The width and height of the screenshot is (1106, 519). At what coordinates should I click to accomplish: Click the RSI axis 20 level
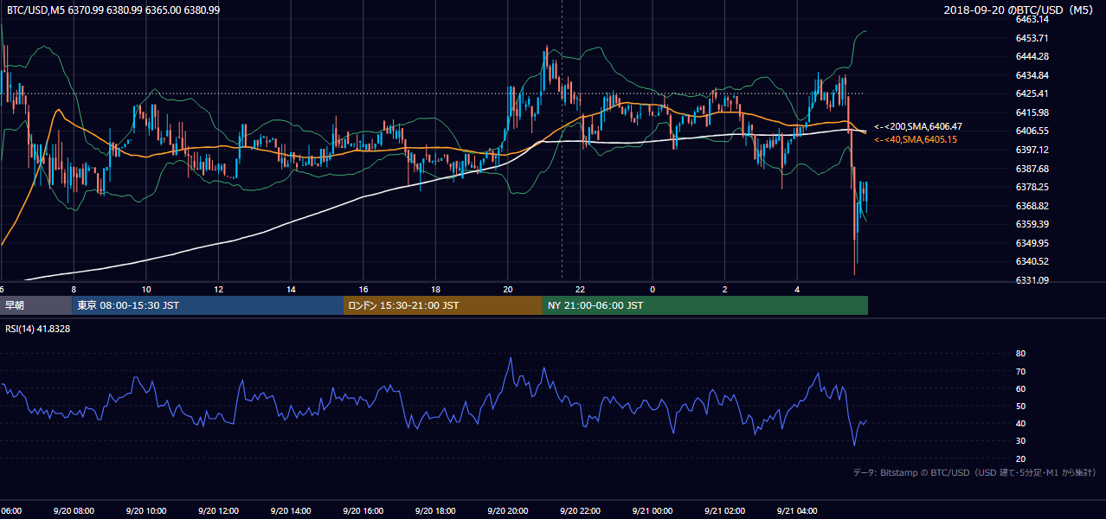tap(1020, 458)
